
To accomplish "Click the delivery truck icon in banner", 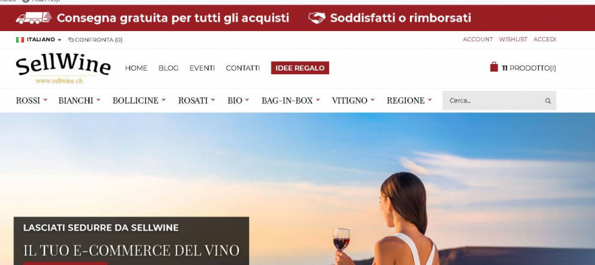I will pos(34,18).
